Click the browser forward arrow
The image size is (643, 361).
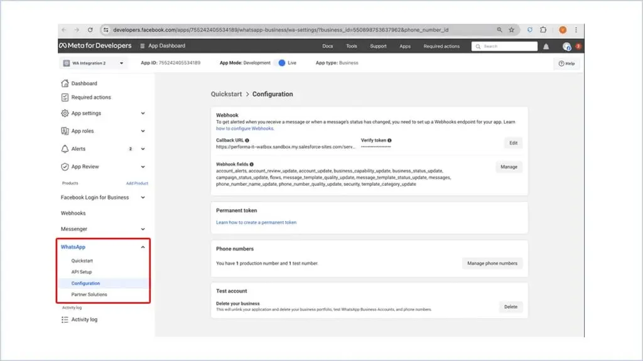77,30
